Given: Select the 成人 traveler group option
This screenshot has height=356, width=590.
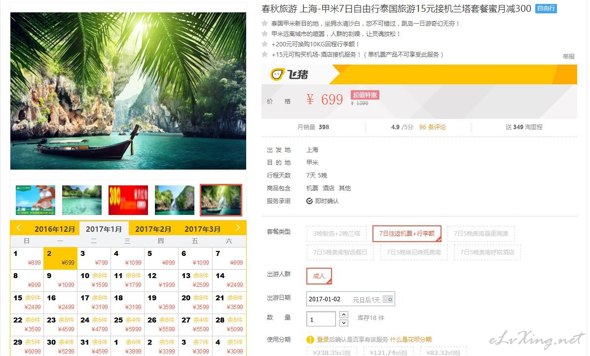Looking at the screenshot, I should pos(319,276).
